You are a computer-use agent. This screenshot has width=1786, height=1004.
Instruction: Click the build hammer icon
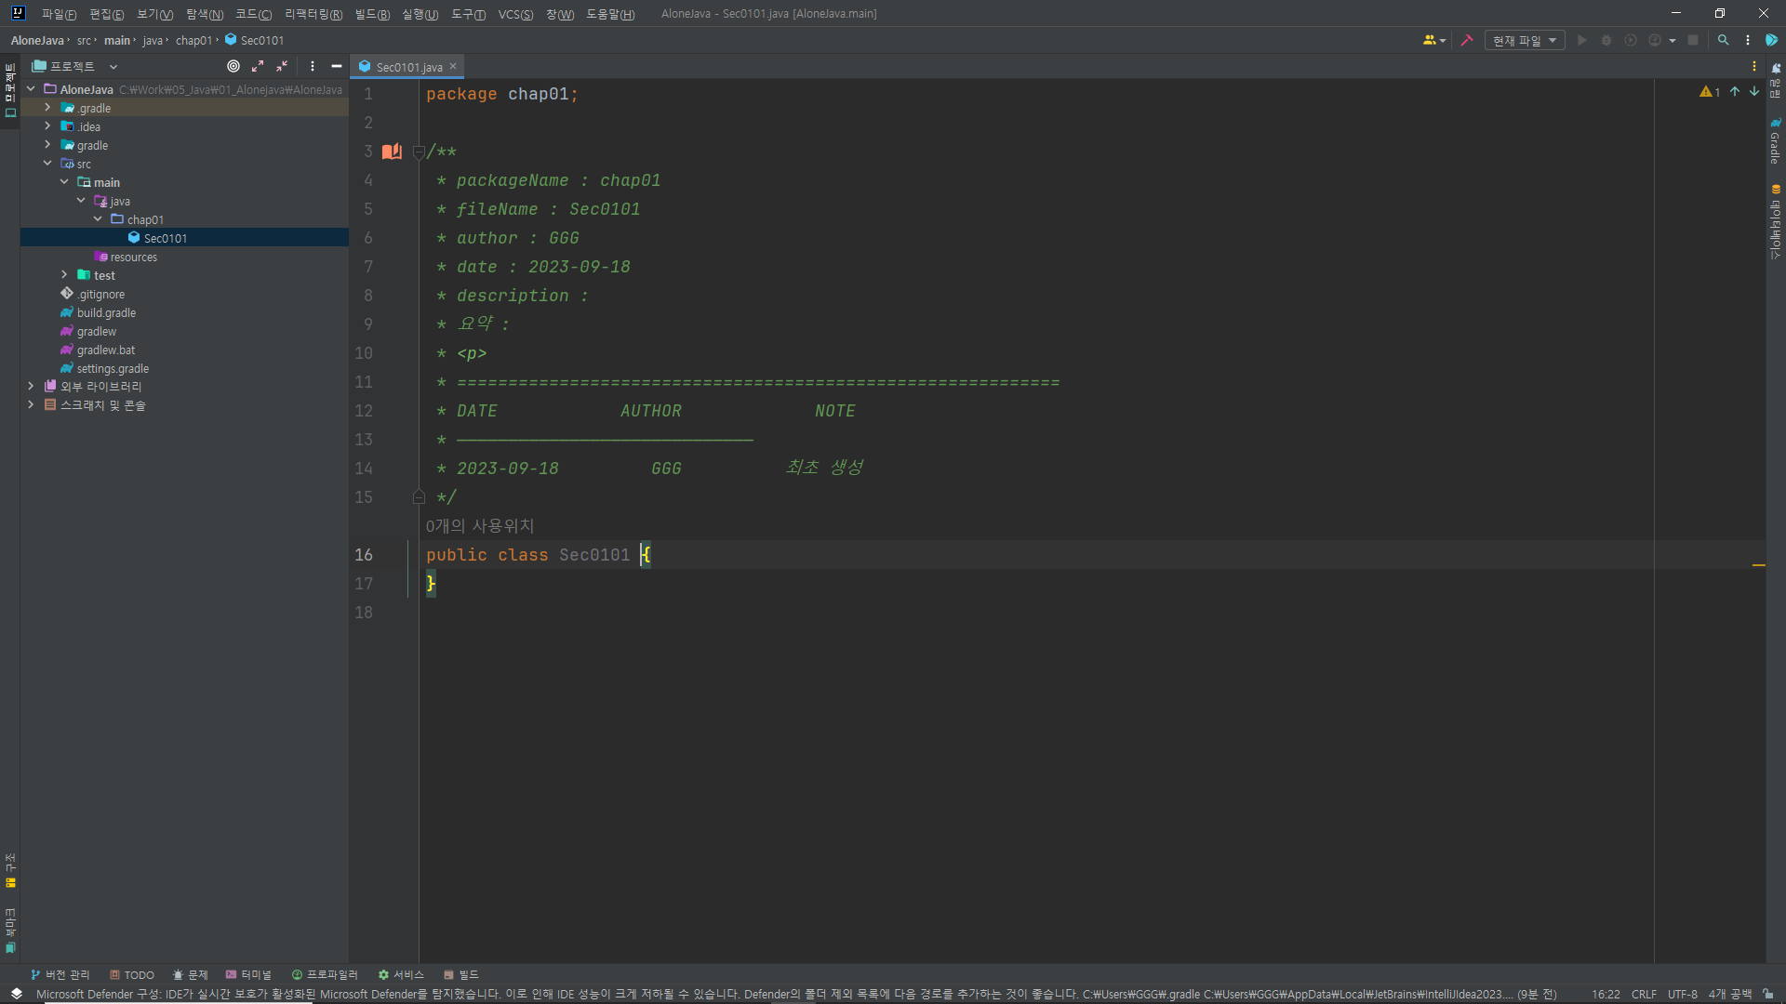(1467, 40)
